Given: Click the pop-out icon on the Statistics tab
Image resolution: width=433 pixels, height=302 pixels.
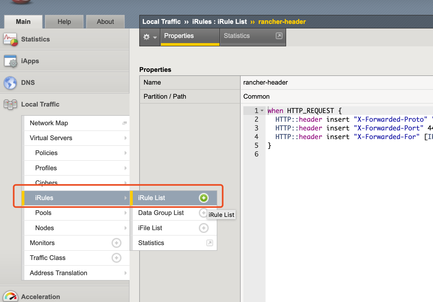Looking at the screenshot, I should (279, 36).
